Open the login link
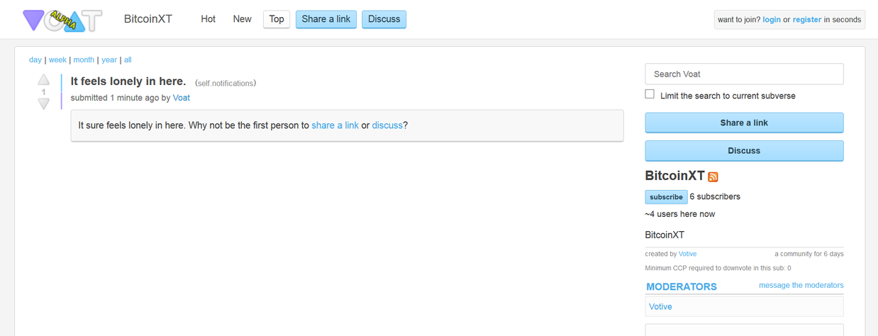 click(772, 20)
